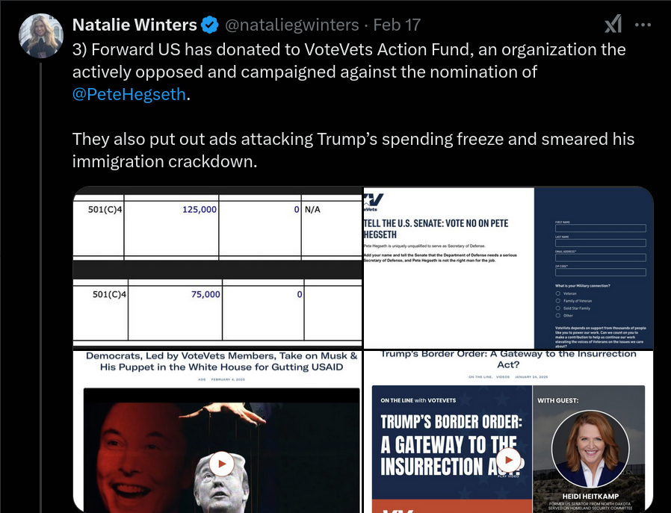Select the Gold Star Family radio option
This screenshot has width=671, height=513.
click(557, 308)
